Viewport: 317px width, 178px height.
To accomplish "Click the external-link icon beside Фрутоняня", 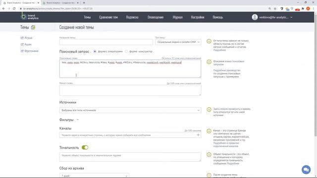I will click(22, 51).
